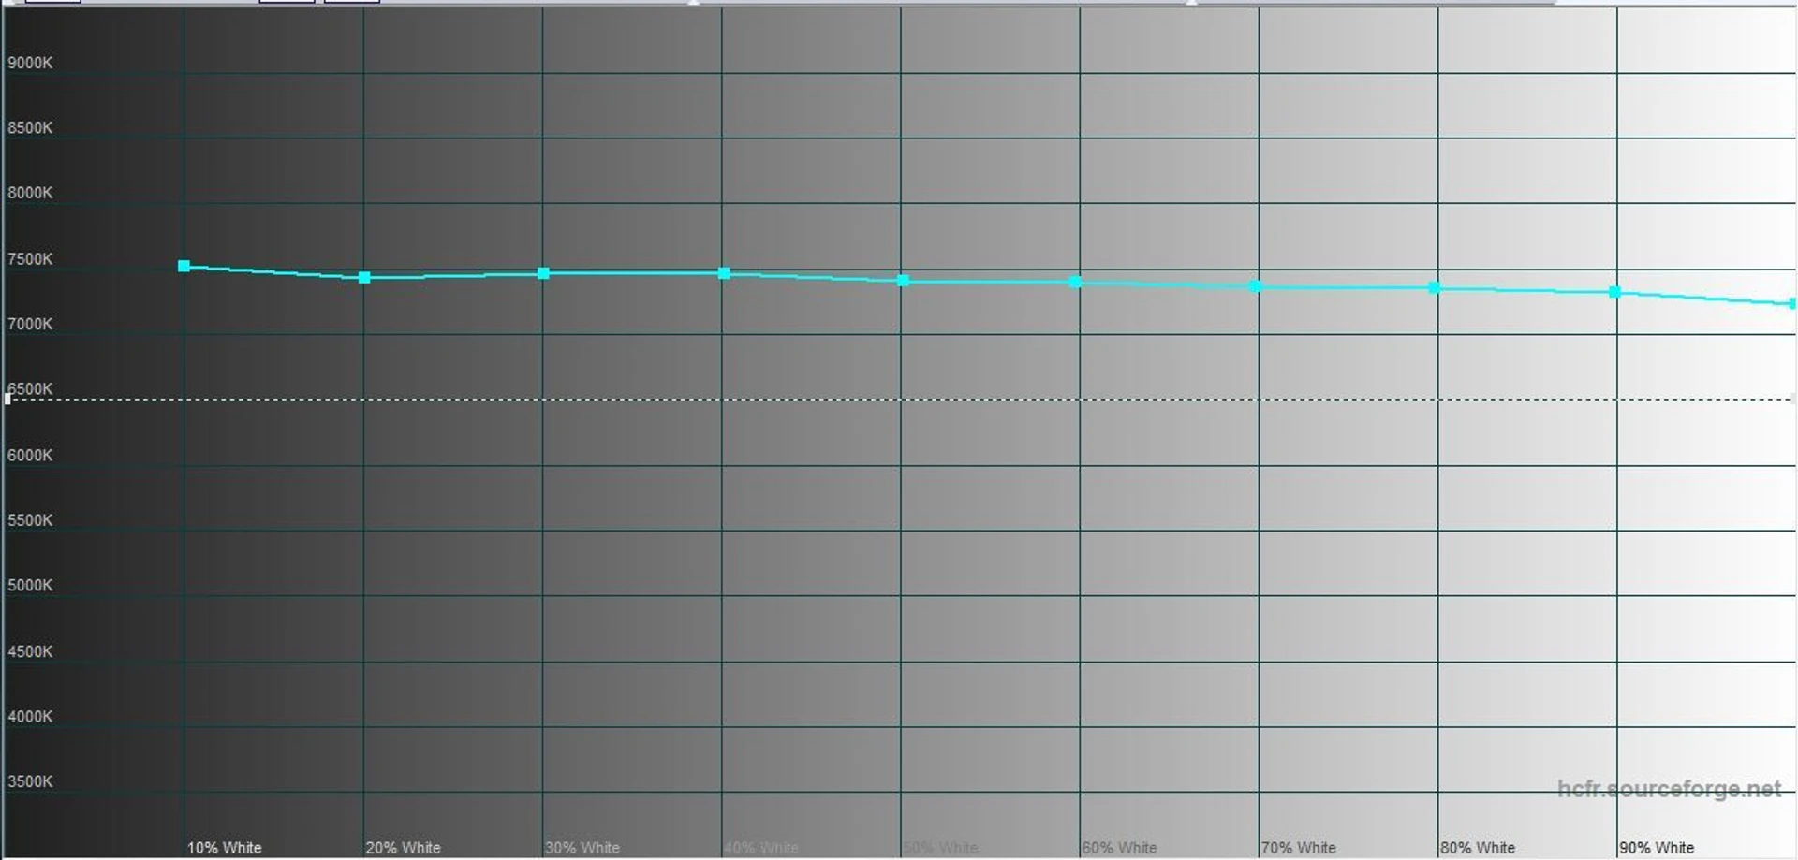Image resolution: width=1798 pixels, height=860 pixels.
Task: Click the 9000K axis label
Action: coord(30,63)
